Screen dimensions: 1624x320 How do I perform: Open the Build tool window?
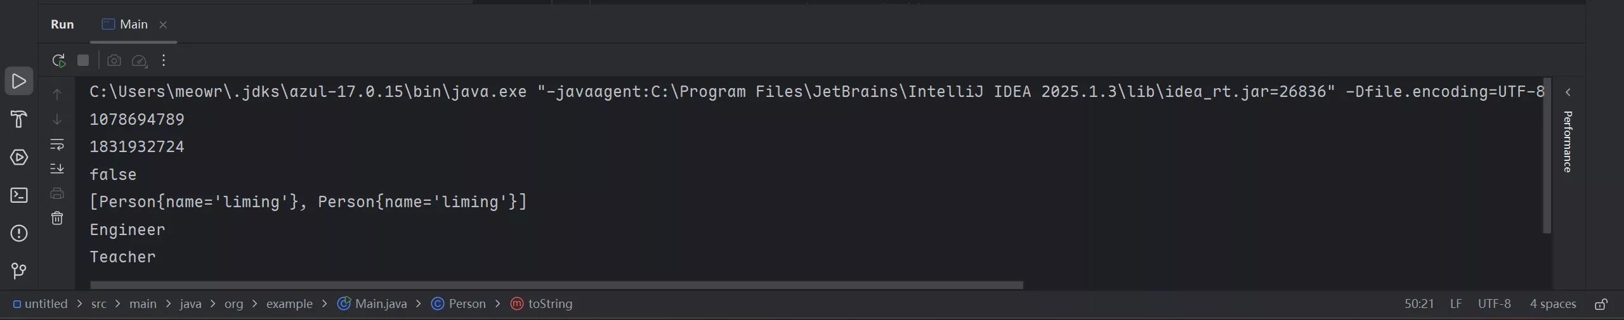click(19, 119)
